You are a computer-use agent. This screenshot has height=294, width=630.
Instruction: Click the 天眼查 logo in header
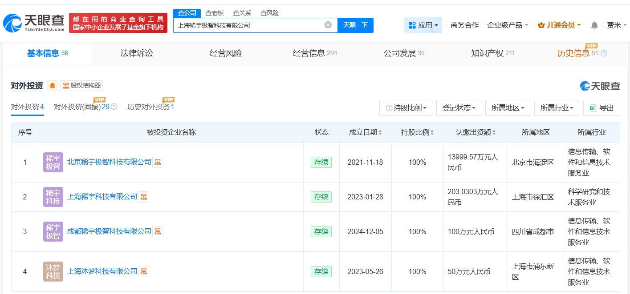click(x=33, y=23)
